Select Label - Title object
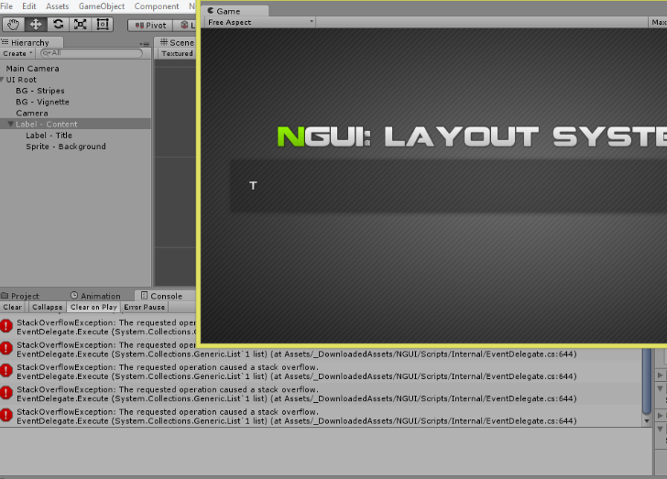This screenshot has width=667, height=479. [75, 136]
